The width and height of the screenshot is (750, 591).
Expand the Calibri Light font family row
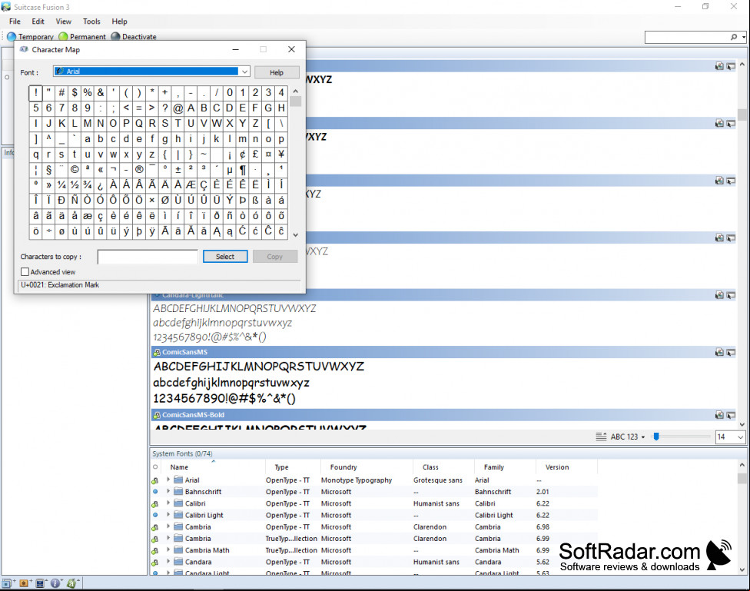pyautogui.click(x=168, y=515)
